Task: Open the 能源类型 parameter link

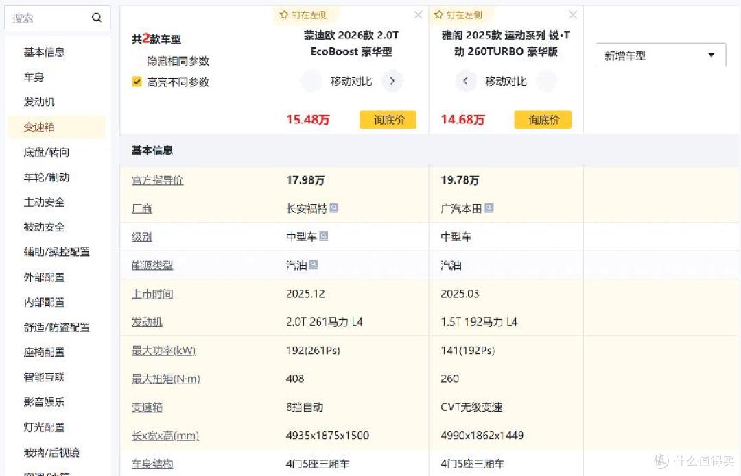Action: coord(152,265)
